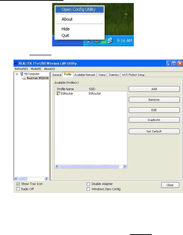Screen dimensions: 183x235
Task: Click the Realtek adapter icon in tree
Action: 24,78
